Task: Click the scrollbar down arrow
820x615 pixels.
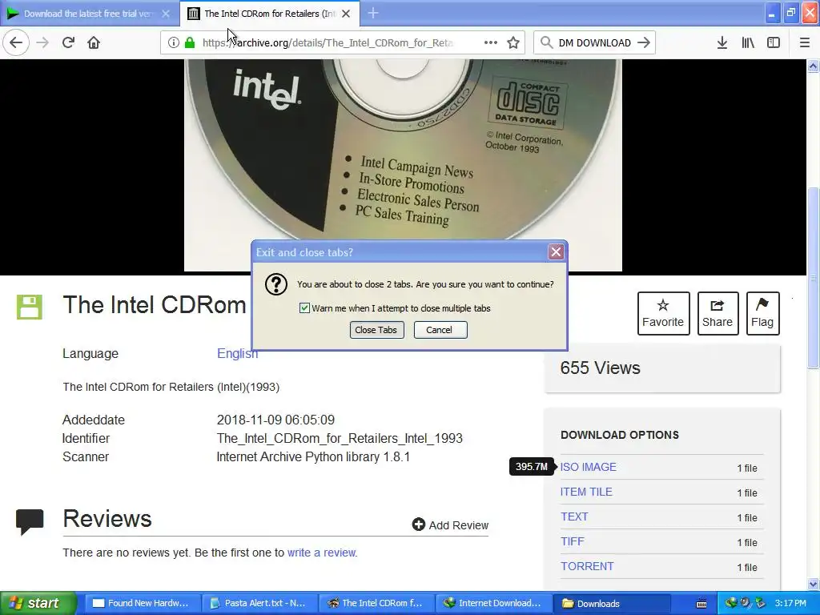Action: (x=814, y=584)
